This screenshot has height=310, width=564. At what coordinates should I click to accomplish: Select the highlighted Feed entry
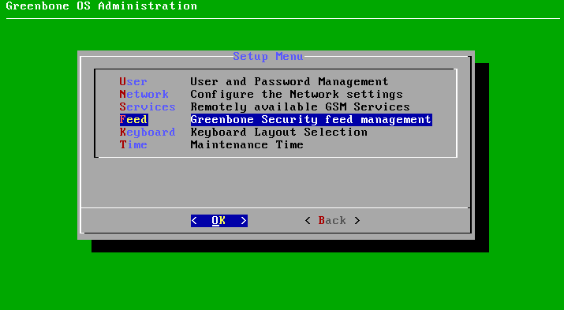(x=133, y=119)
